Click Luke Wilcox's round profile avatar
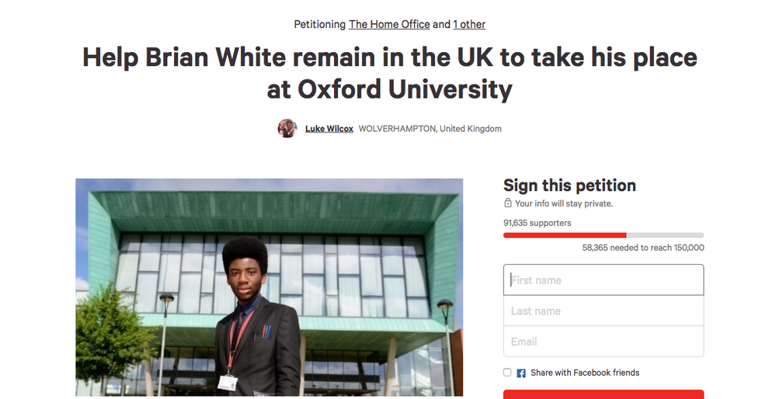This screenshot has width=769, height=399. pos(287,128)
